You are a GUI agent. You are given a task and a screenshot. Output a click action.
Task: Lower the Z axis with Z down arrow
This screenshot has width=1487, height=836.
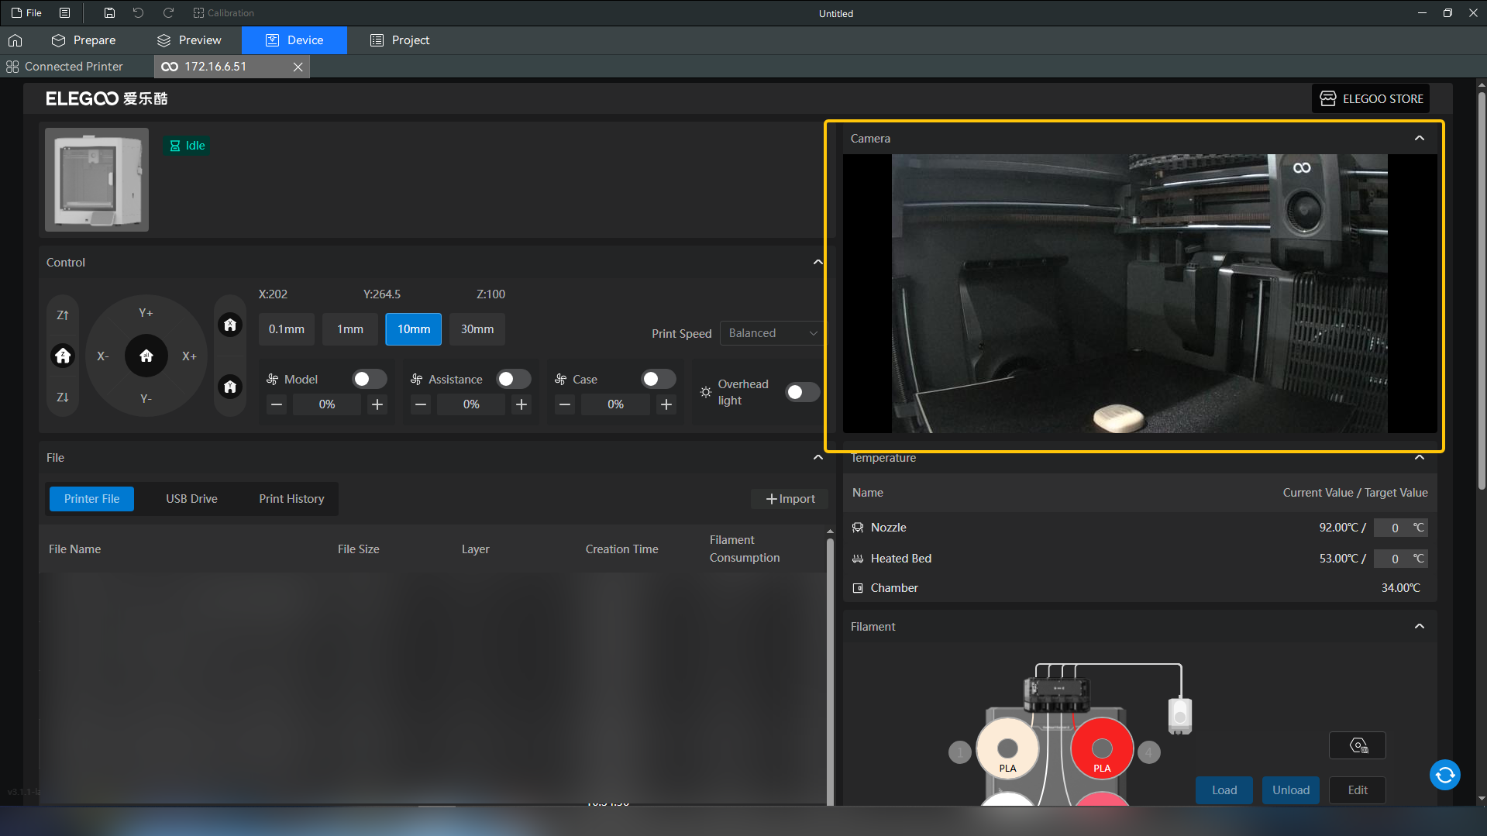tap(63, 397)
